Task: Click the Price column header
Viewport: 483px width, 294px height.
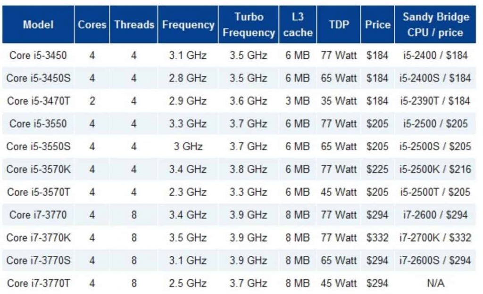Action: [x=377, y=24]
